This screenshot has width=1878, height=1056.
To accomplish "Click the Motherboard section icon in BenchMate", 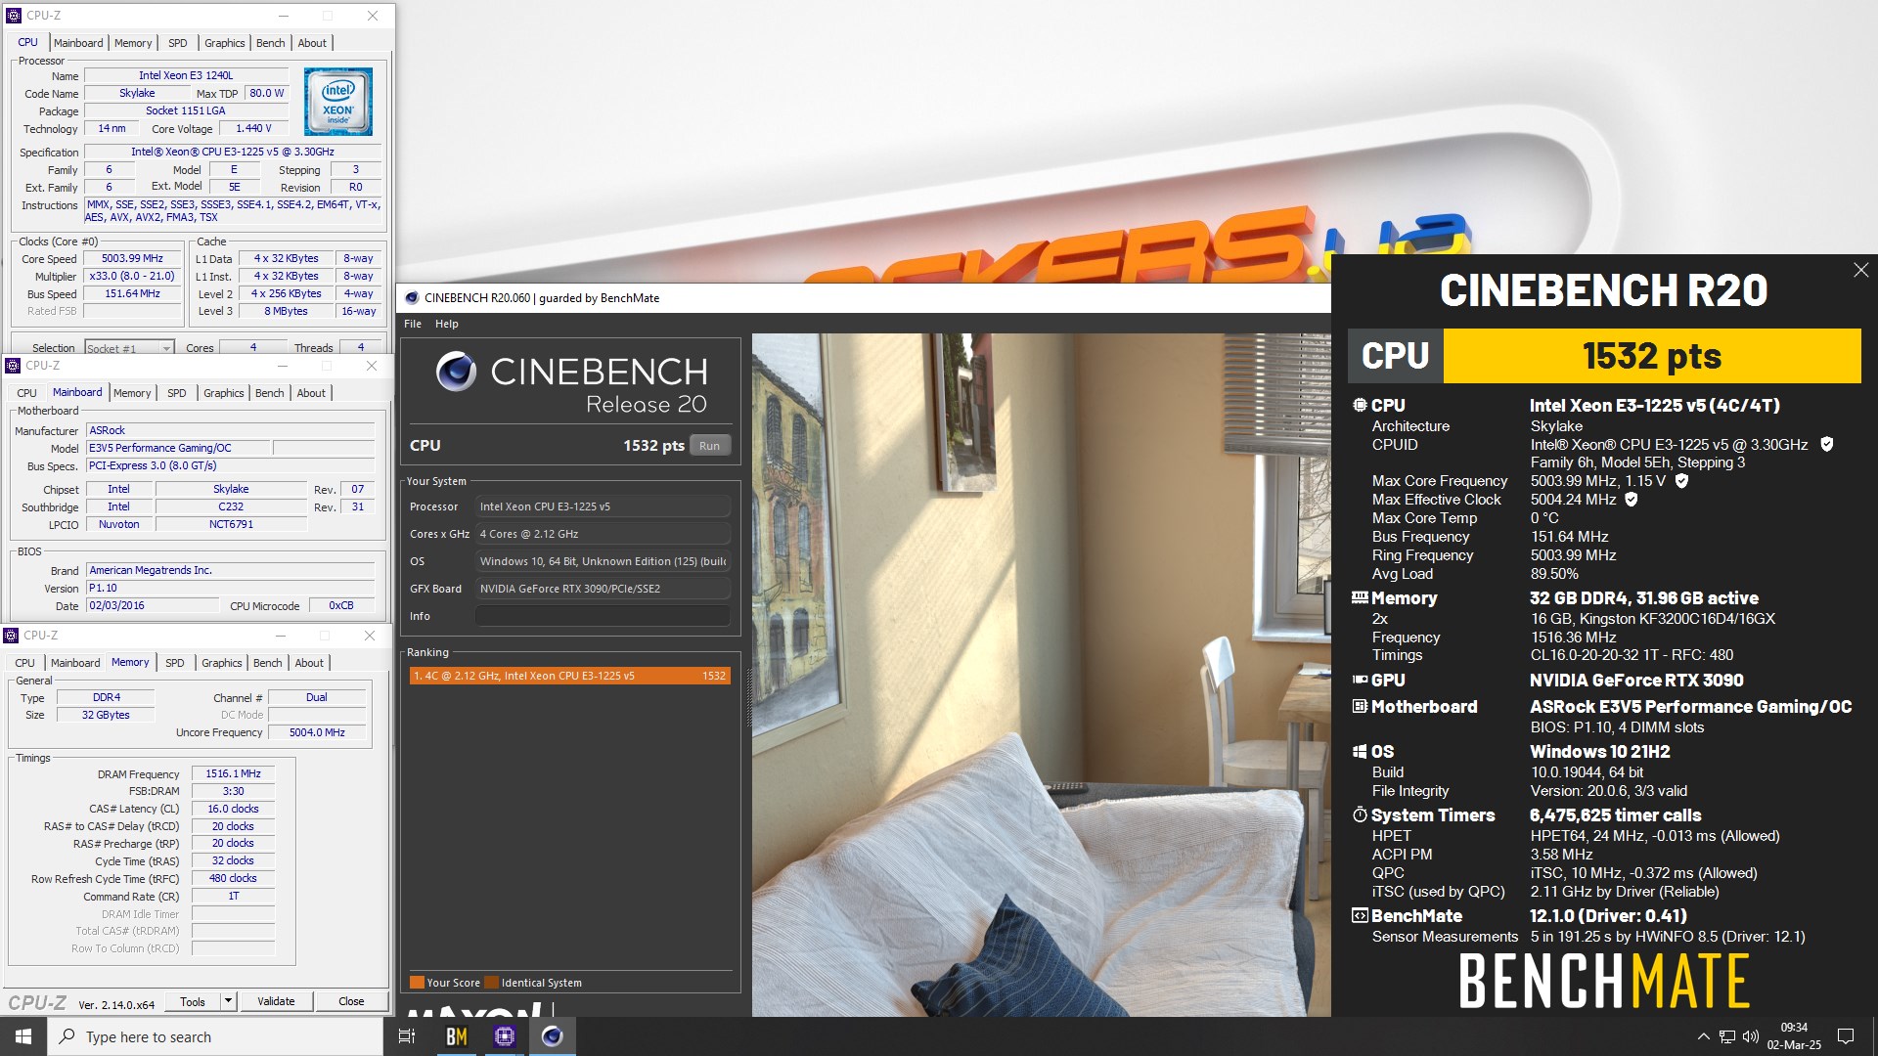I will tap(1360, 706).
